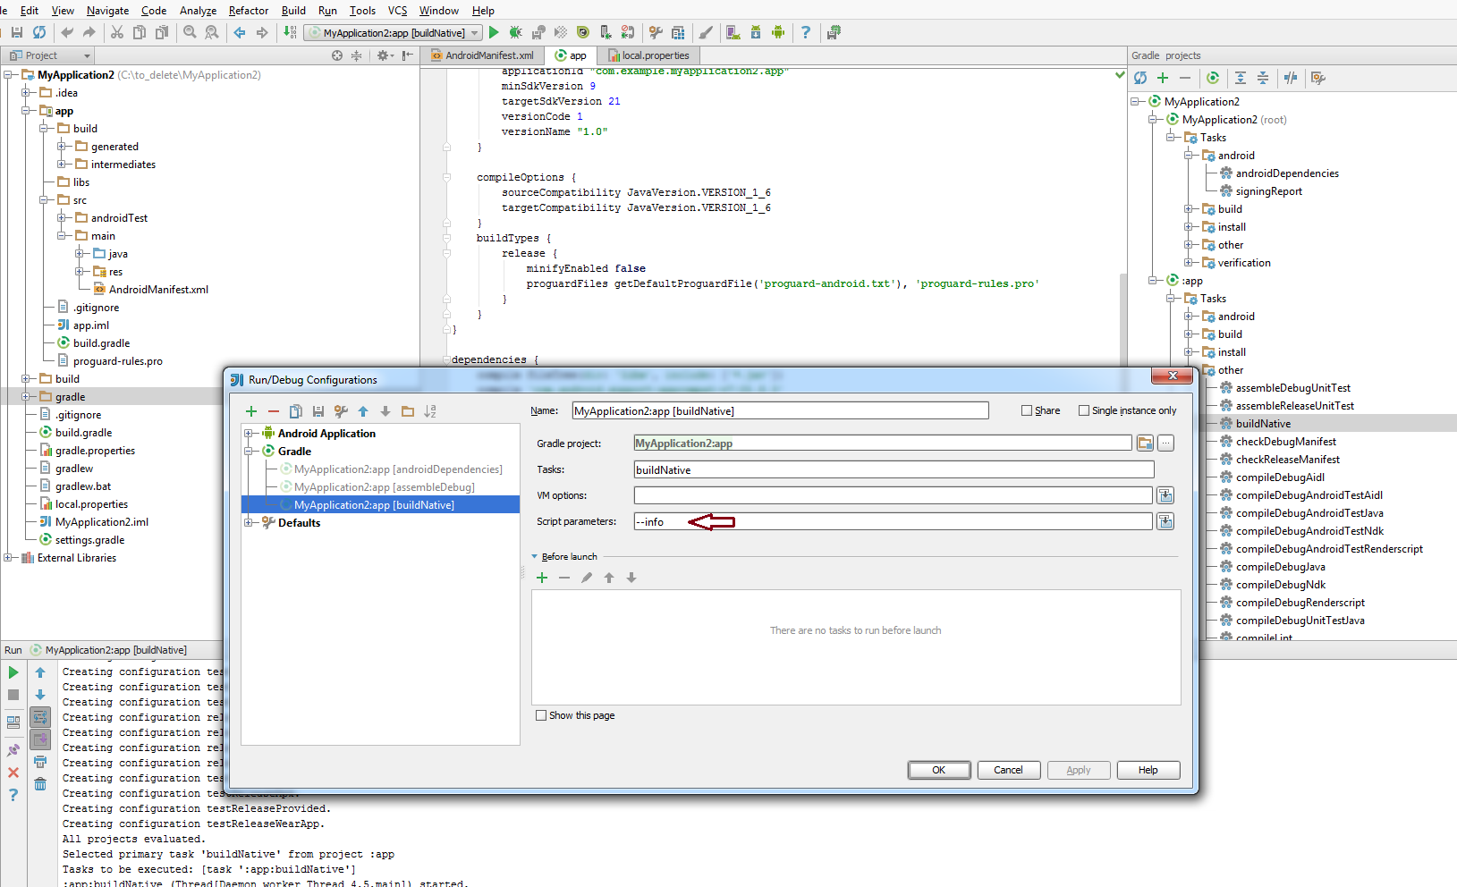Screen dimensions: 1457x887
Task: Click OK in Run/Debug Configurations dialog
Action: [x=939, y=770]
